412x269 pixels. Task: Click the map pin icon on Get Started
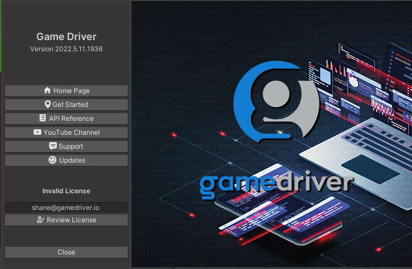(47, 104)
